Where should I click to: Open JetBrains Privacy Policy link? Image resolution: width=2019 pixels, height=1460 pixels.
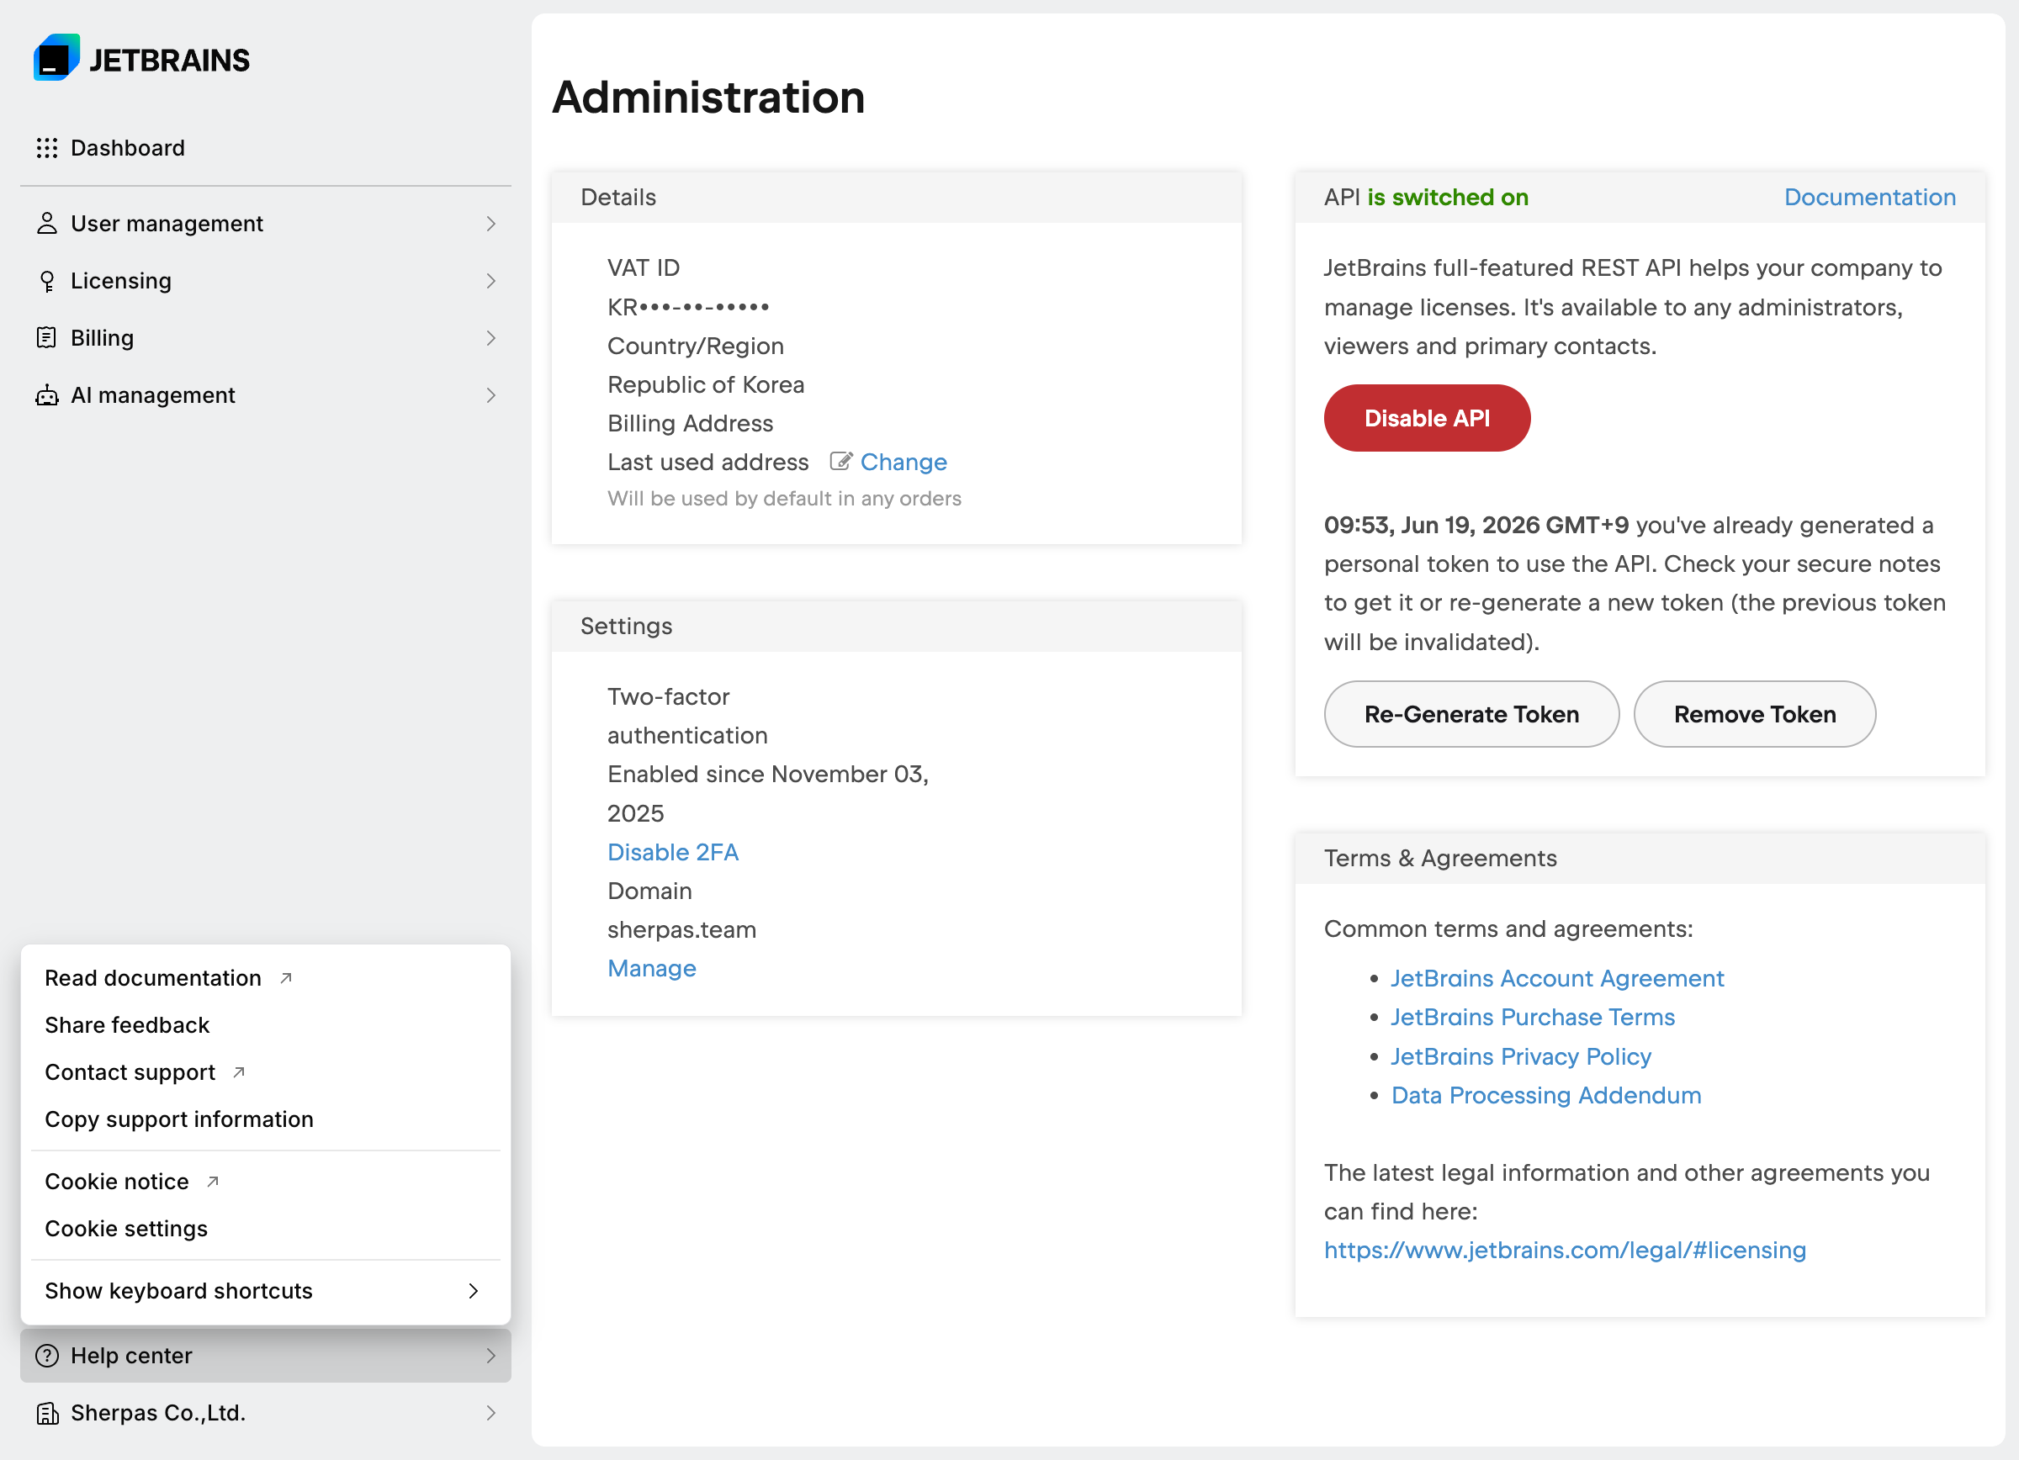pyautogui.click(x=1520, y=1056)
